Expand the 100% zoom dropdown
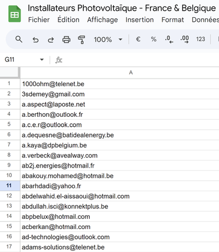 (108, 40)
